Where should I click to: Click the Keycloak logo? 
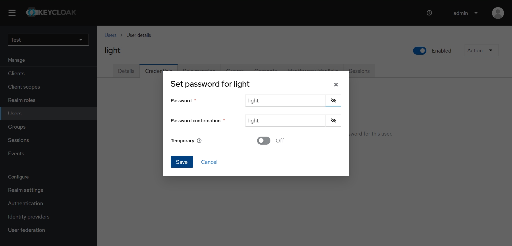click(51, 13)
